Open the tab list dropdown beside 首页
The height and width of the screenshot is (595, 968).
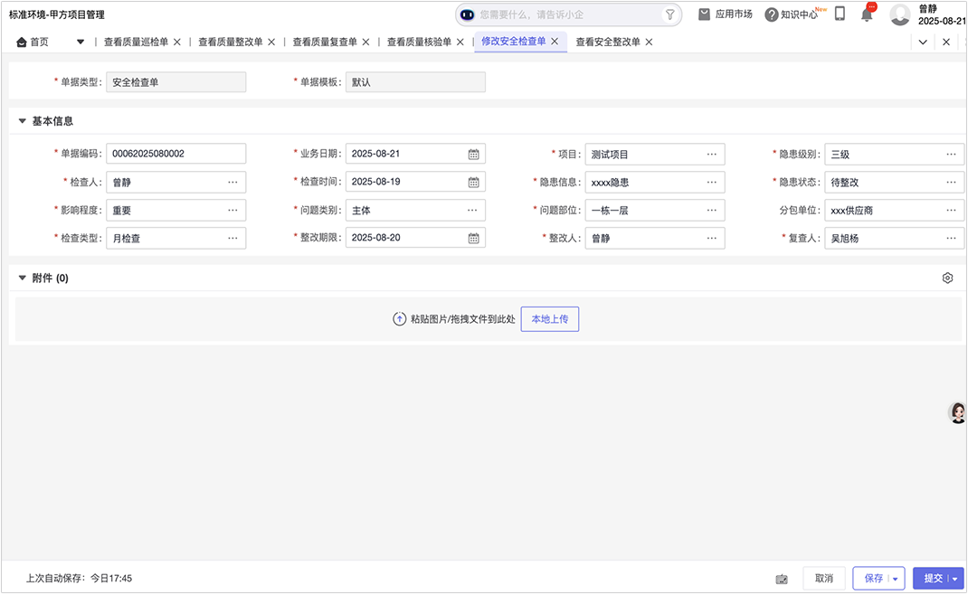[81, 42]
